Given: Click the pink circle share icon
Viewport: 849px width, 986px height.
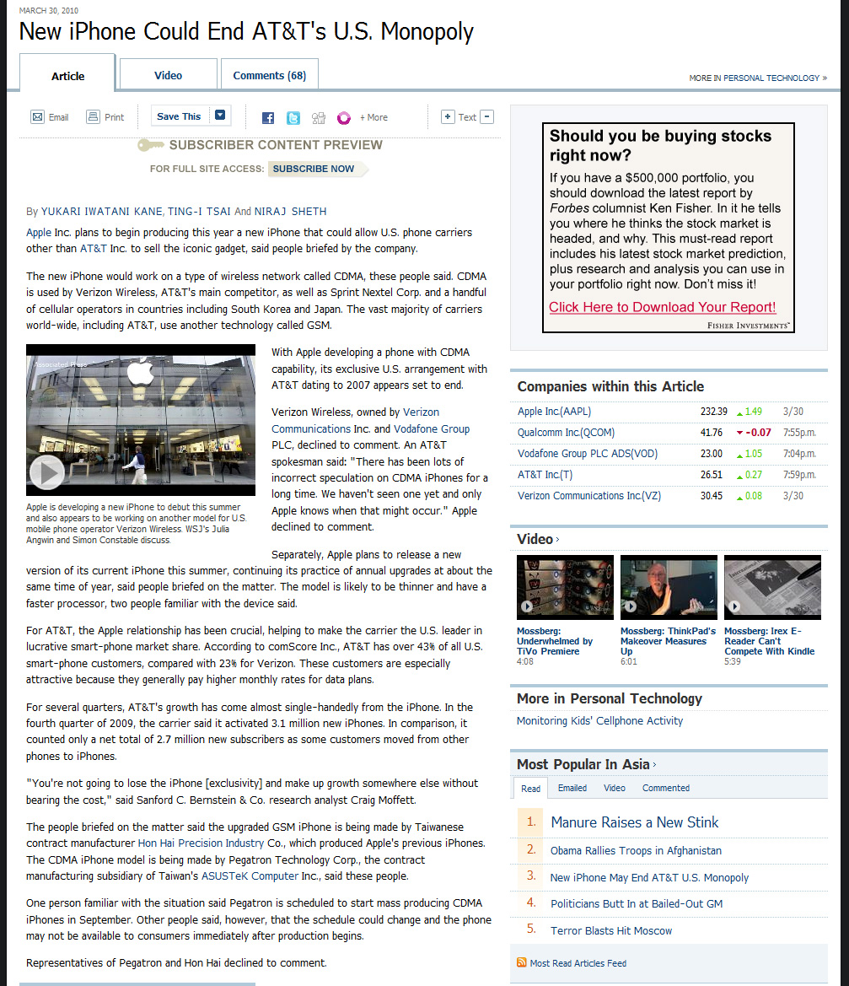Looking at the screenshot, I should coord(343,118).
